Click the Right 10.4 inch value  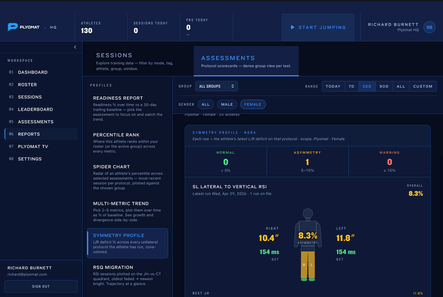269,238
